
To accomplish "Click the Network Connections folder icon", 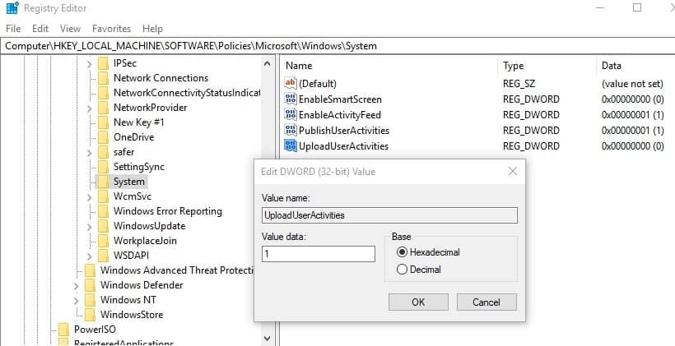I will pyautogui.click(x=103, y=78).
